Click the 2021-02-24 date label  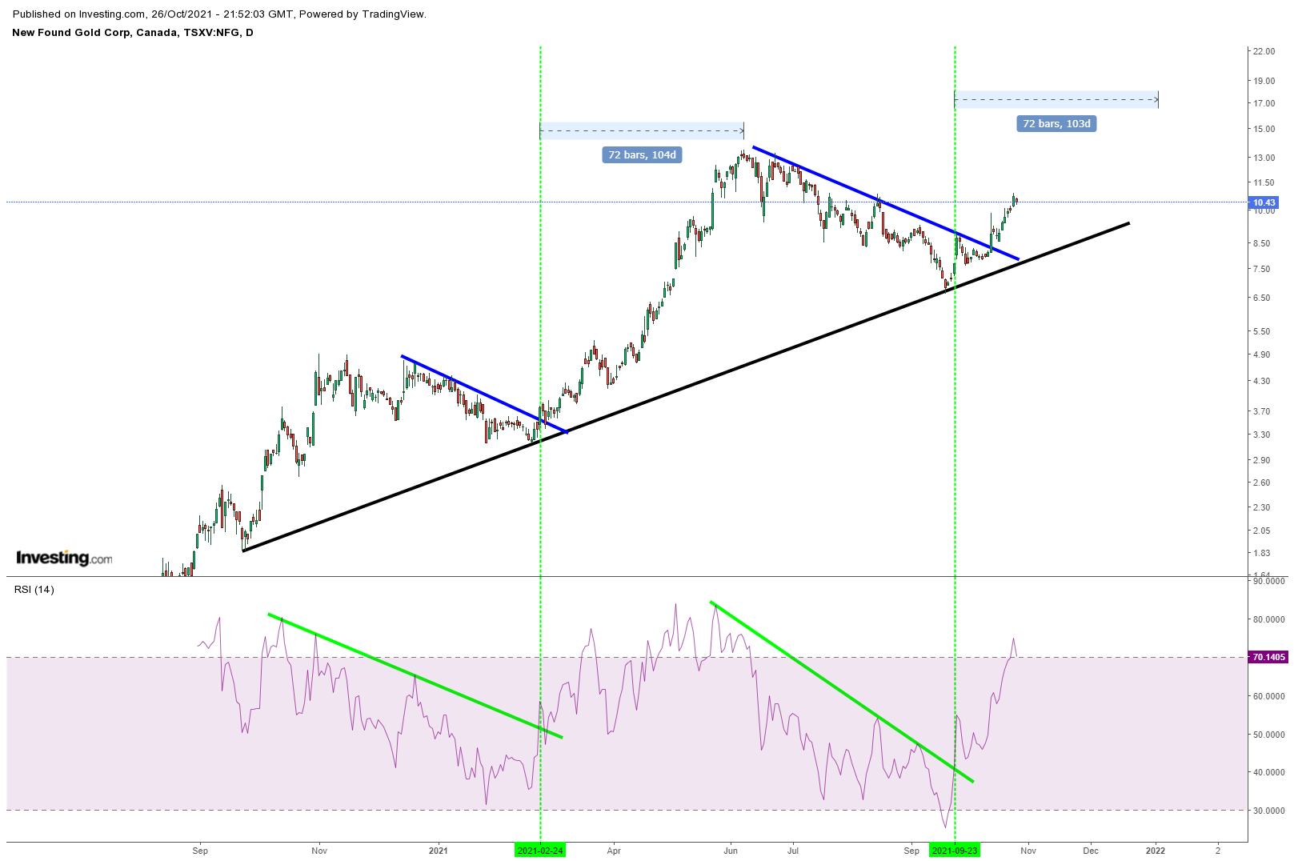(540, 851)
